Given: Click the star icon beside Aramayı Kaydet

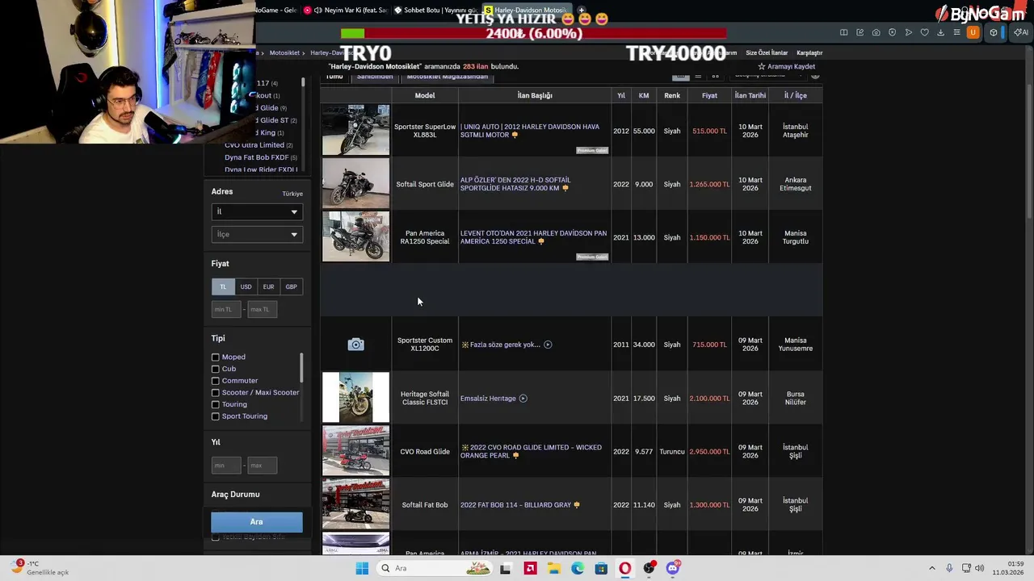Looking at the screenshot, I should tap(761, 66).
